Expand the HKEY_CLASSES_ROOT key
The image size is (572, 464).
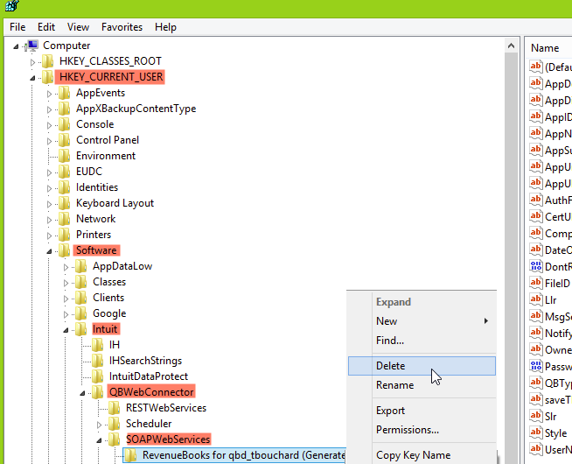32,62
